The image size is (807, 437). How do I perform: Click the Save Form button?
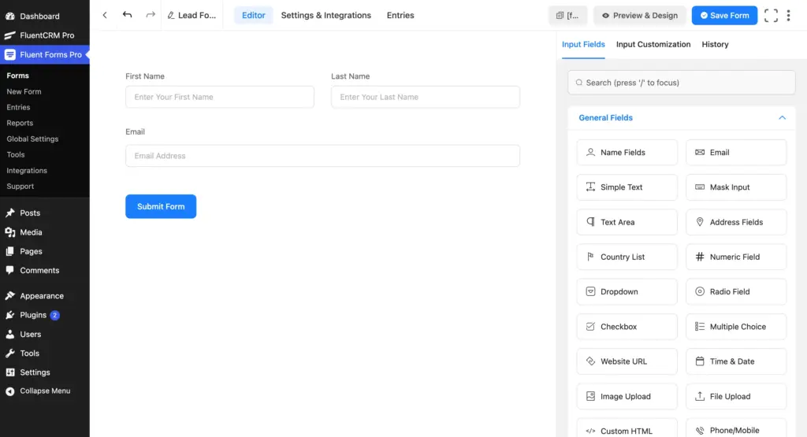[724, 16]
